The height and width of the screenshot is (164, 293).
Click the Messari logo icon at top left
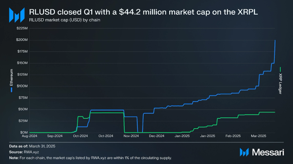click(17, 15)
